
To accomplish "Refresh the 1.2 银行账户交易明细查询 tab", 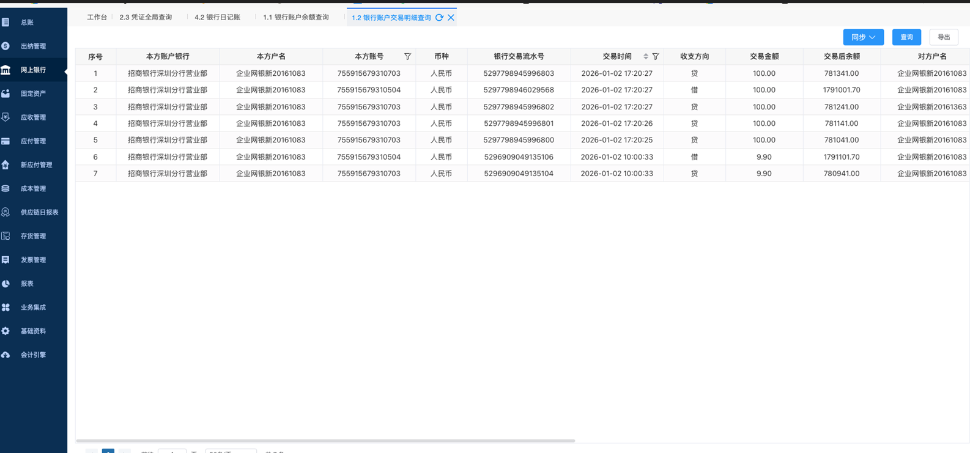I will (x=439, y=18).
